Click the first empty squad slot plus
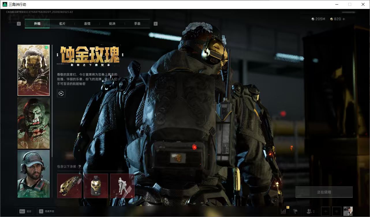This screenshot has height=217, width=370. (326, 211)
